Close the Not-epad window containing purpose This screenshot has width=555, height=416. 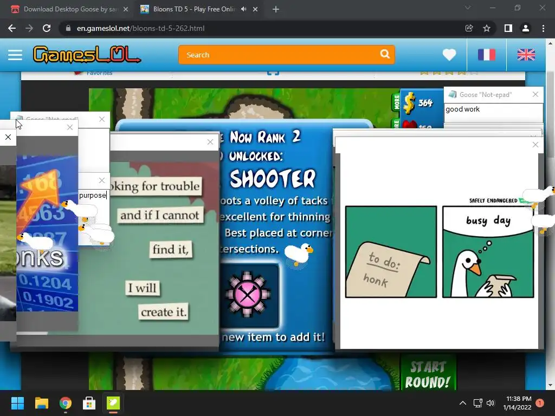(102, 180)
